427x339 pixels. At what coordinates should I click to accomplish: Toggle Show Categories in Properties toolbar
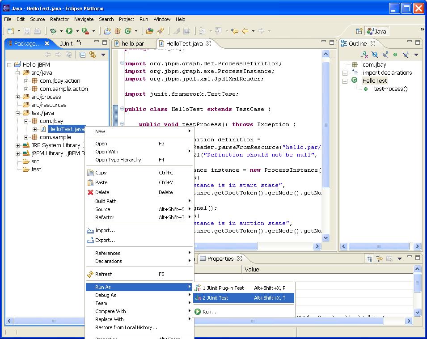coord(369,258)
